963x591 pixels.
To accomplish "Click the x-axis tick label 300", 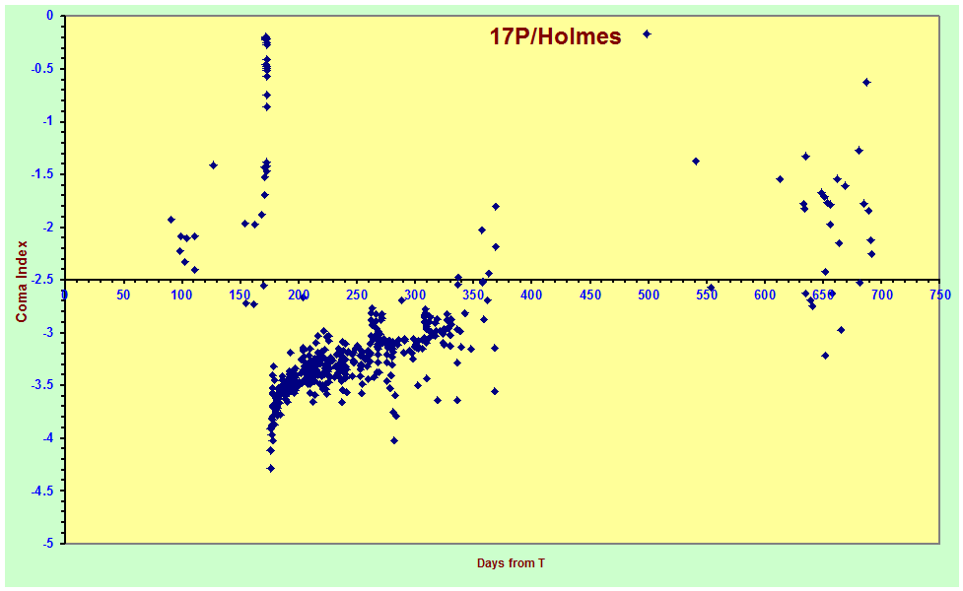I will coord(415,295).
